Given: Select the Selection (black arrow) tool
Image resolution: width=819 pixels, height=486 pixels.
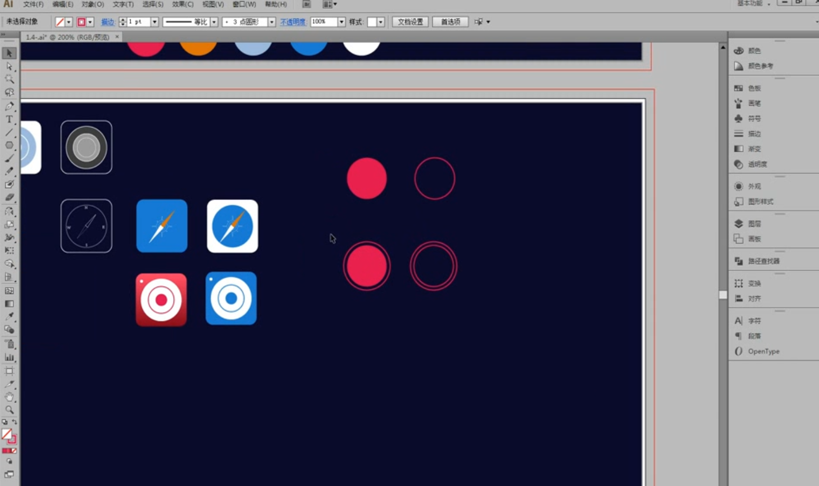Looking at the screenshot, I should [9, 53].
